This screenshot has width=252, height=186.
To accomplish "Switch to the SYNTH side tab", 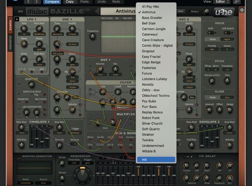I will pos(10,25).
